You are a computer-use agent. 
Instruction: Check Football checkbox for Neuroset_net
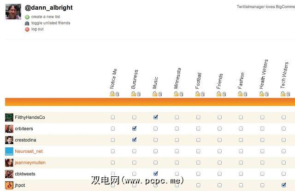[x=198, y=151]
